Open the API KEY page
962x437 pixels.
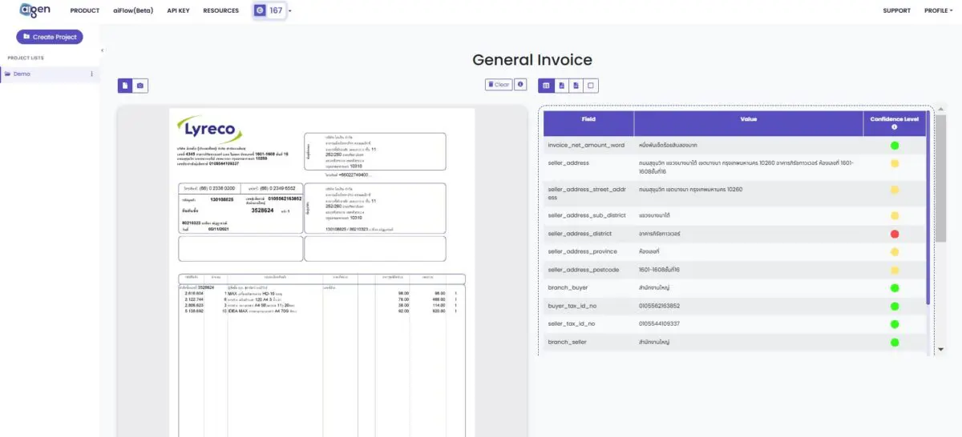[x=178, y=10]
